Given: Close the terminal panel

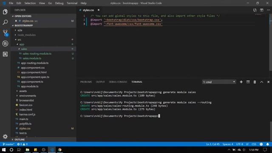Looking at the screenshot, I should [268, 82].
